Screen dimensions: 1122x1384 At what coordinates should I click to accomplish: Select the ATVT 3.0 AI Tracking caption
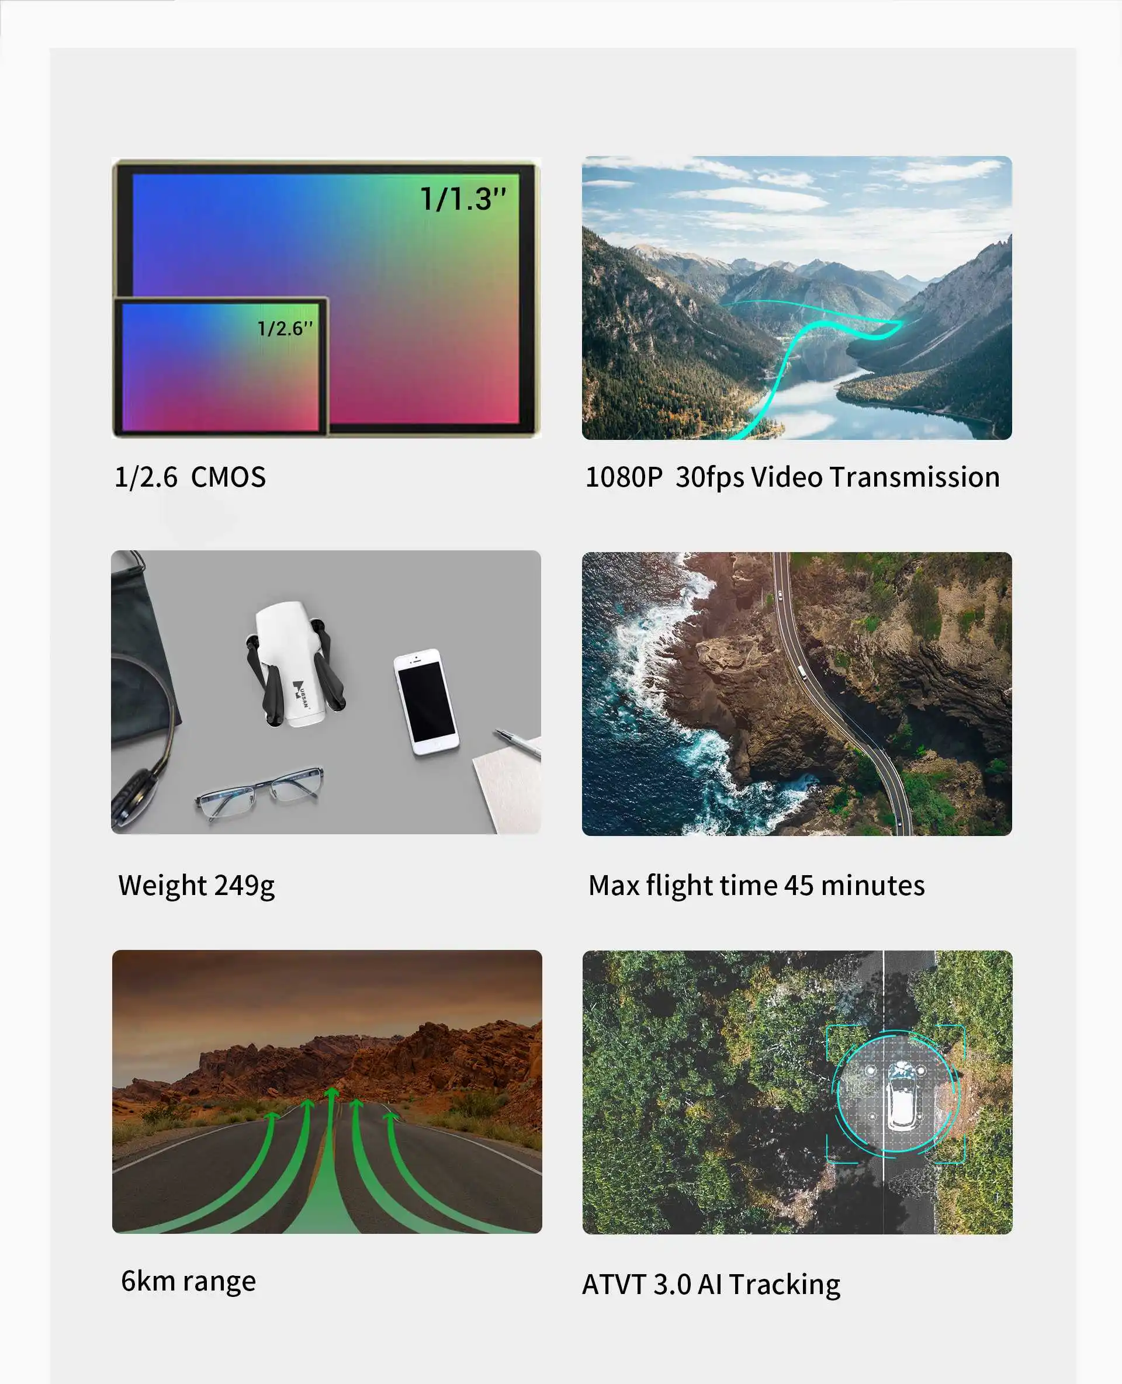(711, 1285)
